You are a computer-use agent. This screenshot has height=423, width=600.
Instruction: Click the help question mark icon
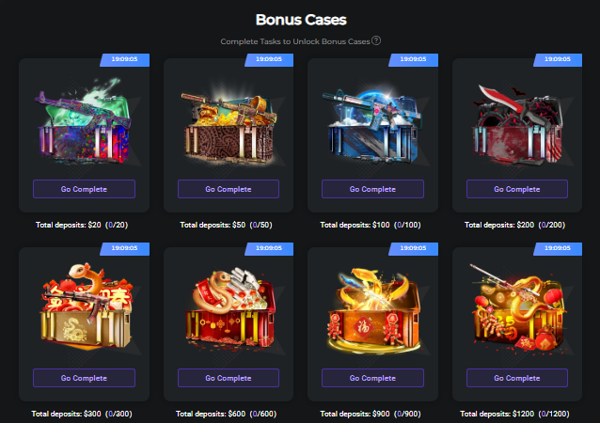376,40
